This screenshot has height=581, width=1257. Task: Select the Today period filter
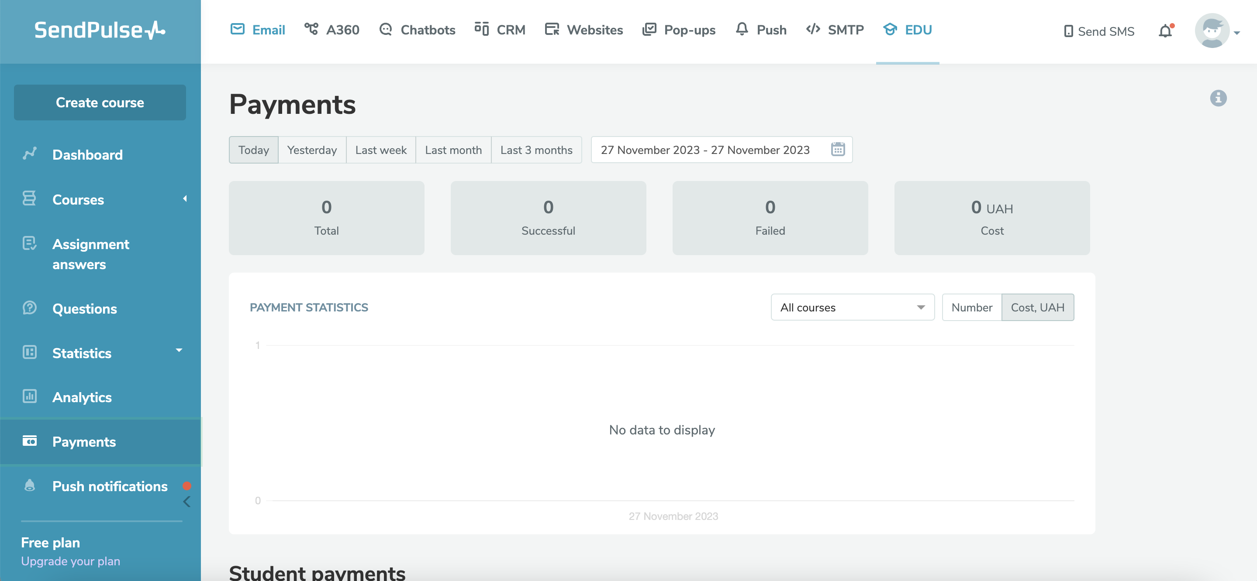(254, 150)
